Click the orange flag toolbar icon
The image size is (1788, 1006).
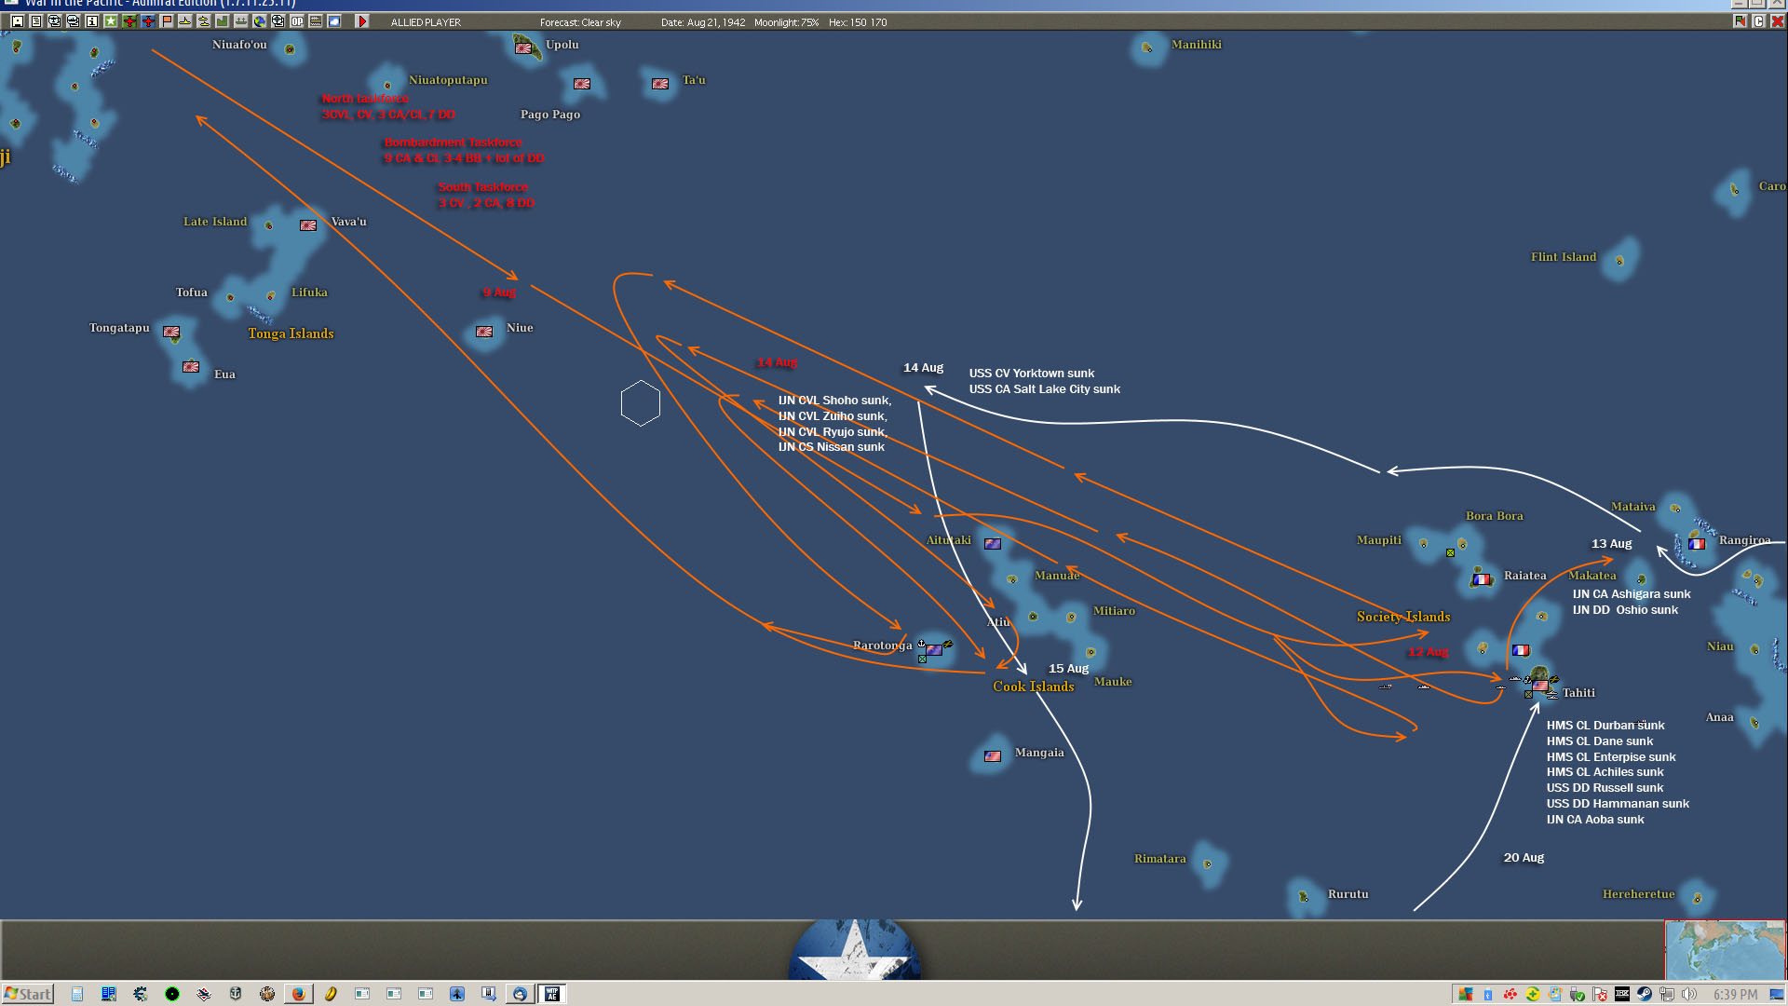(x=166, y=21)
